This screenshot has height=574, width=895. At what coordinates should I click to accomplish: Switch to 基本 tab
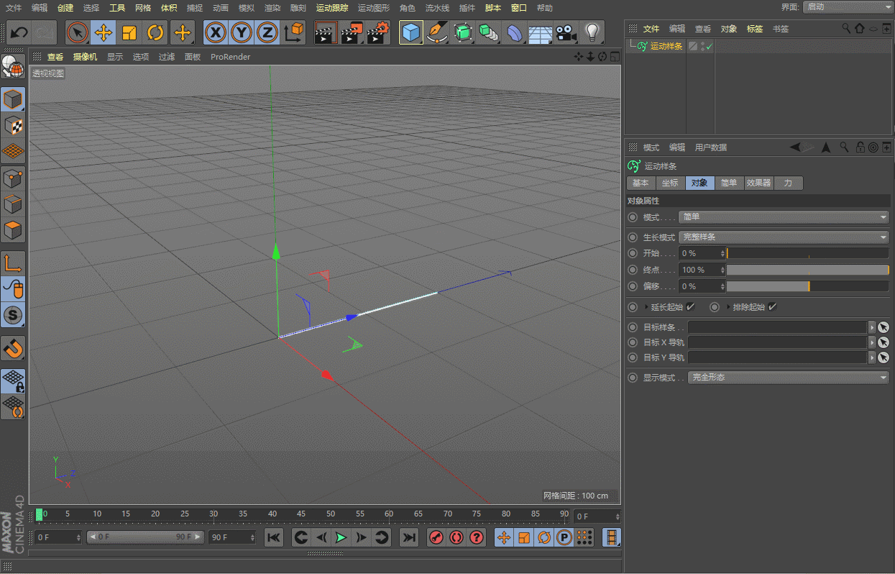[x=641, y=183]
